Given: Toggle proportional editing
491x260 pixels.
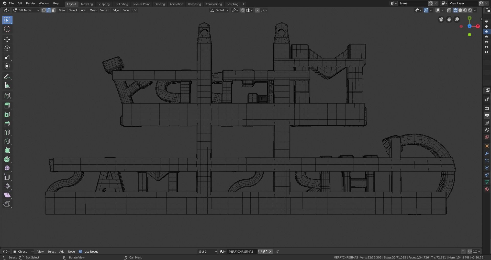Looking at the screenshot, I should point(257,10).
